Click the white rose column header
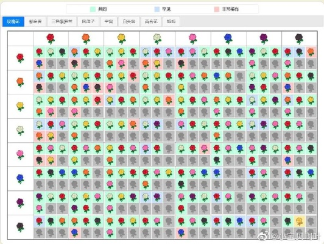This screenshot has height=244, width=324. click(157, 38)
